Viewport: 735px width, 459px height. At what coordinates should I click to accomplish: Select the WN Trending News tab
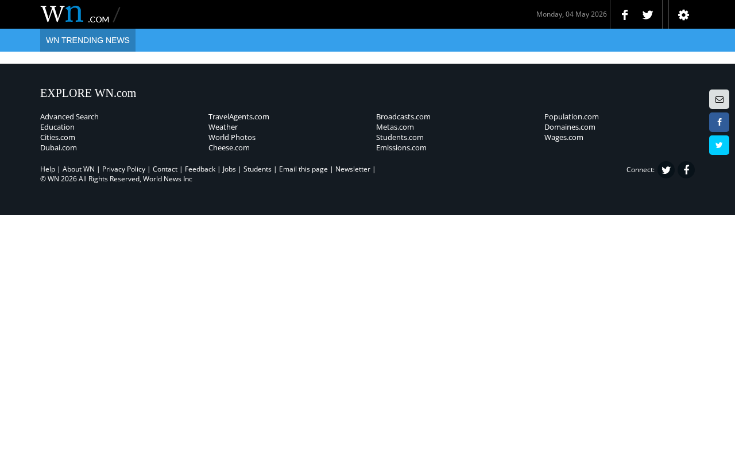click(x=88, y=40)
